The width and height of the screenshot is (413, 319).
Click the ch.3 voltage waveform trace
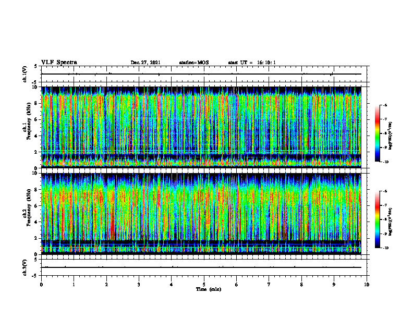point(201,267)
